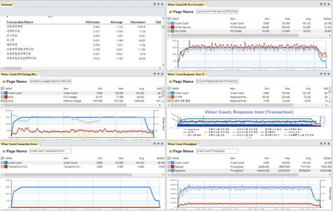
Task: Click the green time marker in Response time chart
Action: pyautogui.click(x=203, y=120)
